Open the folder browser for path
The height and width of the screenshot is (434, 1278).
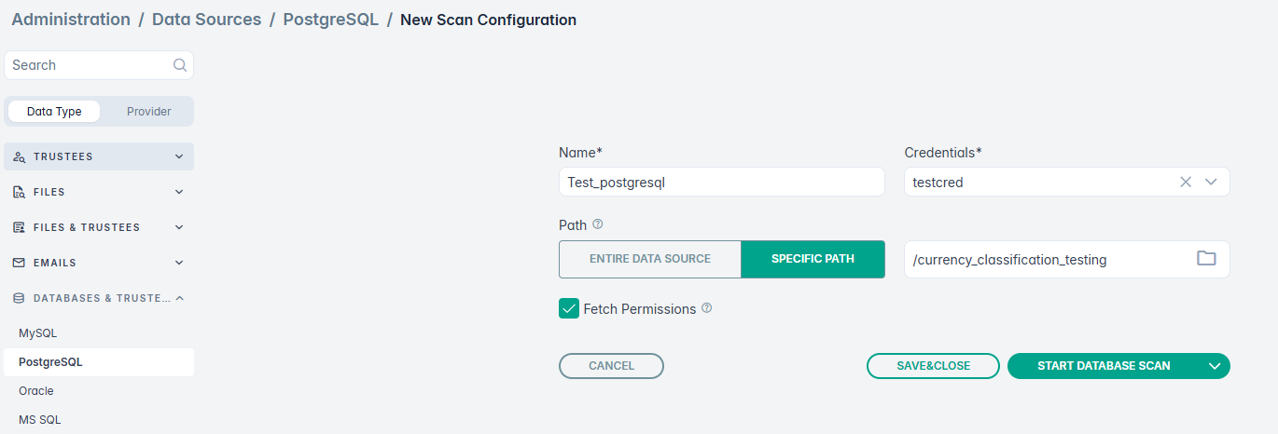click(x=1206, y=259)
